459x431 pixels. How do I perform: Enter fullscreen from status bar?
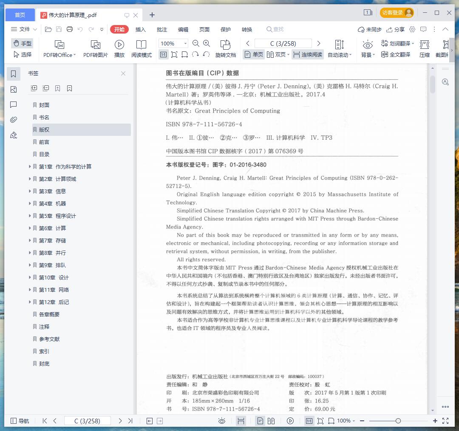point(445,421)
